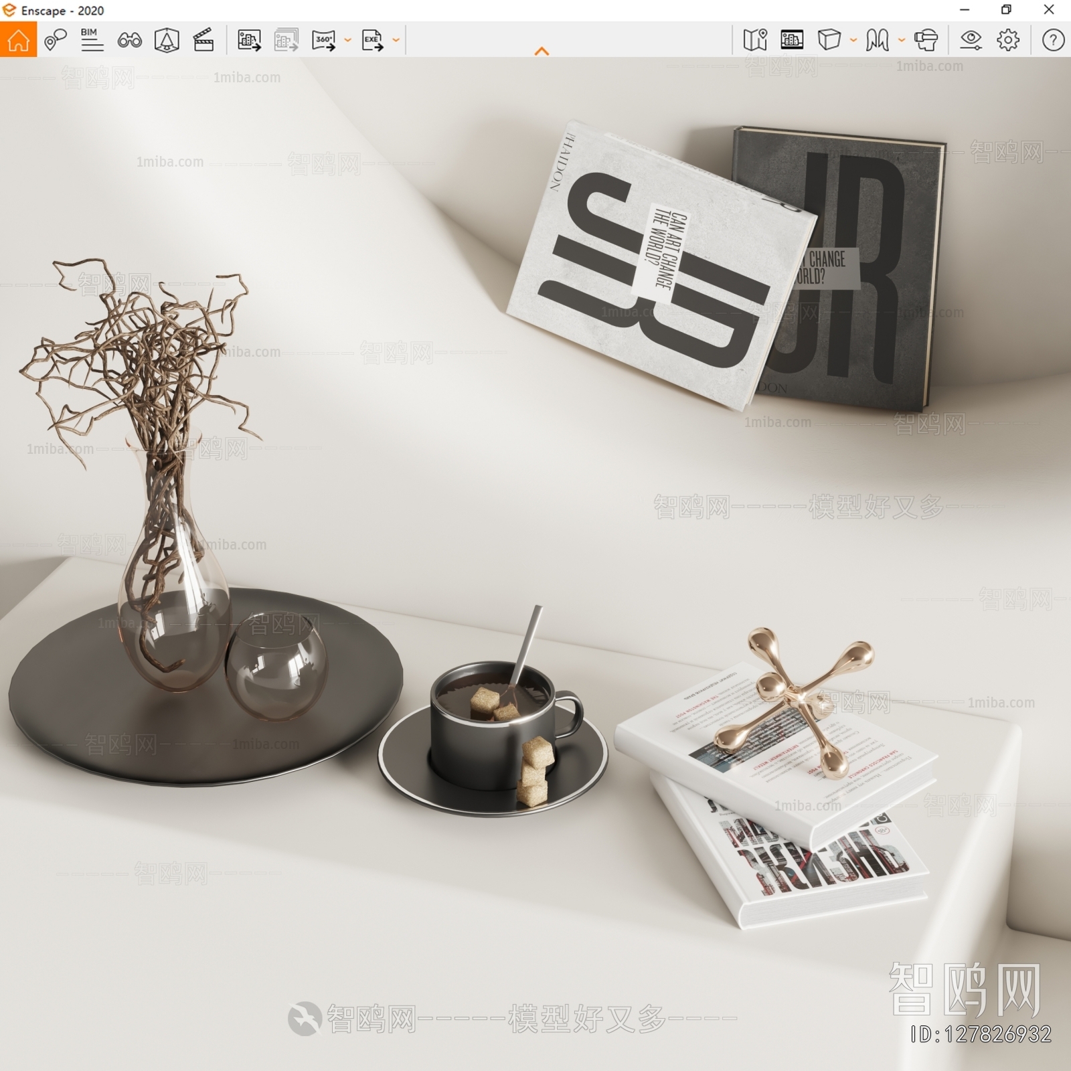This screenshot has height=1071, width=1071.
Task: Enable Synchronize Views binoculars icon
Action: point(129,40)
